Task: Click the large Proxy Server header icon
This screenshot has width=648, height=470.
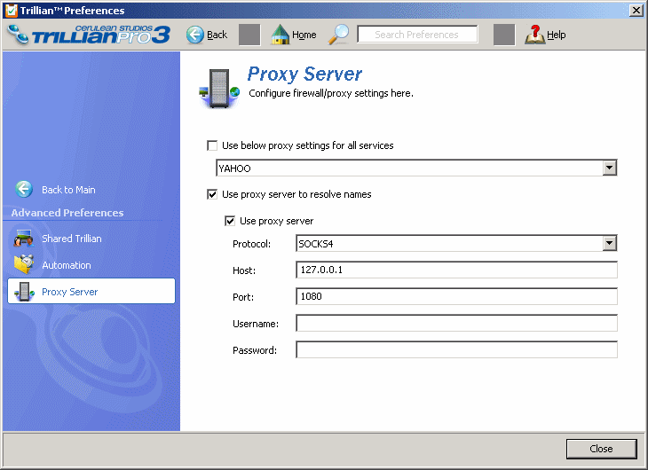Action: (219, 89)
